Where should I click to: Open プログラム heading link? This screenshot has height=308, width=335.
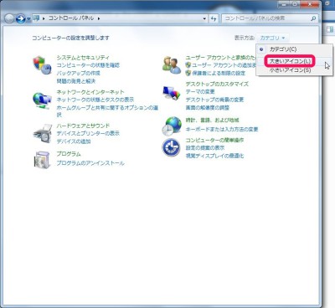click(x=69, y=154)
